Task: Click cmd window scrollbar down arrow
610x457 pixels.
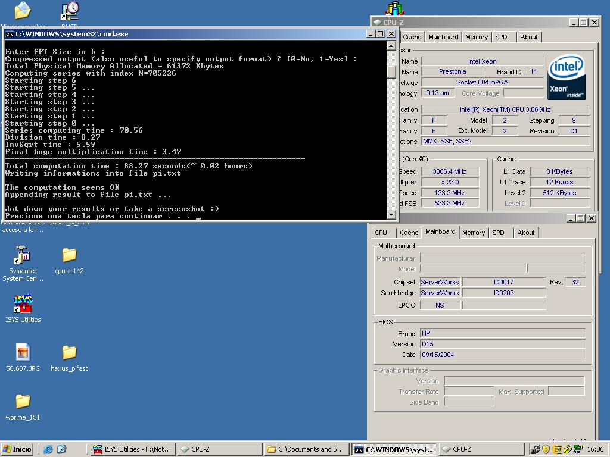Action: click(391, 214)
